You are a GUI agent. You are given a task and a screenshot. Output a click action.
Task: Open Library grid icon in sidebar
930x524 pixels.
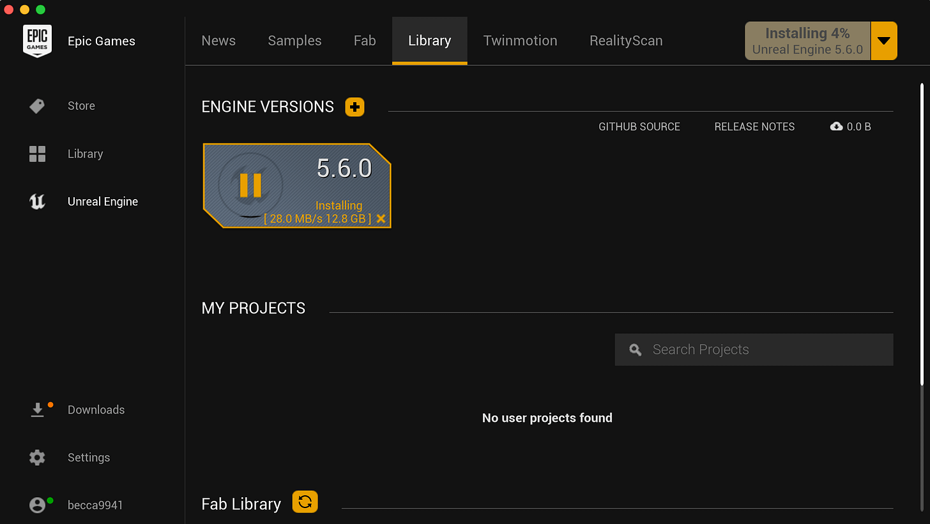click(x=38, y=154)
